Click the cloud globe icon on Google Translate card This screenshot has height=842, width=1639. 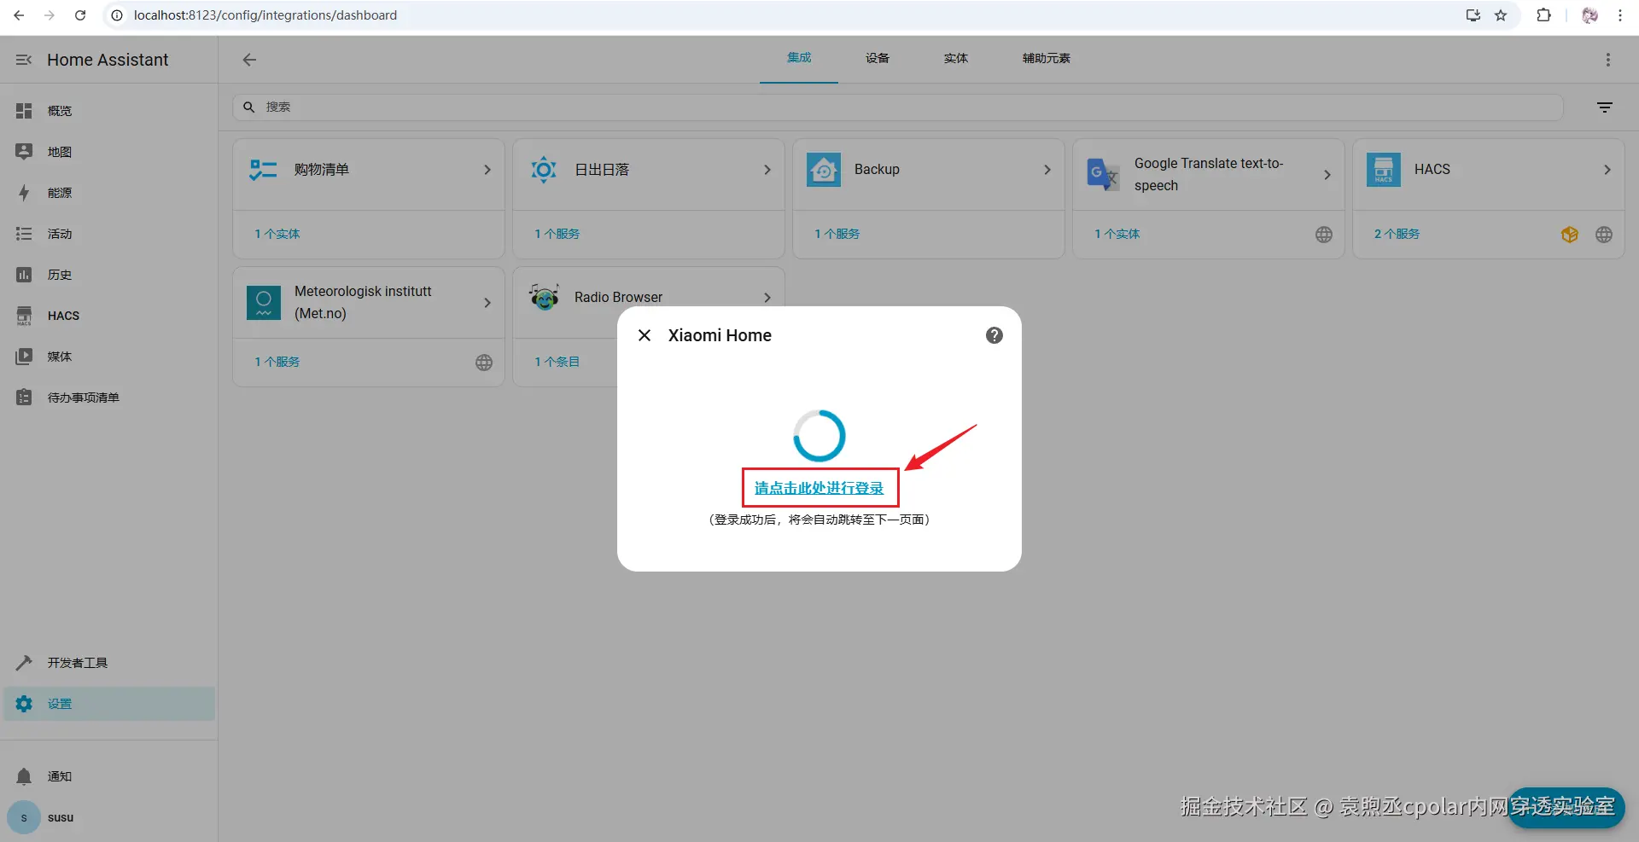pos(1324,235)
